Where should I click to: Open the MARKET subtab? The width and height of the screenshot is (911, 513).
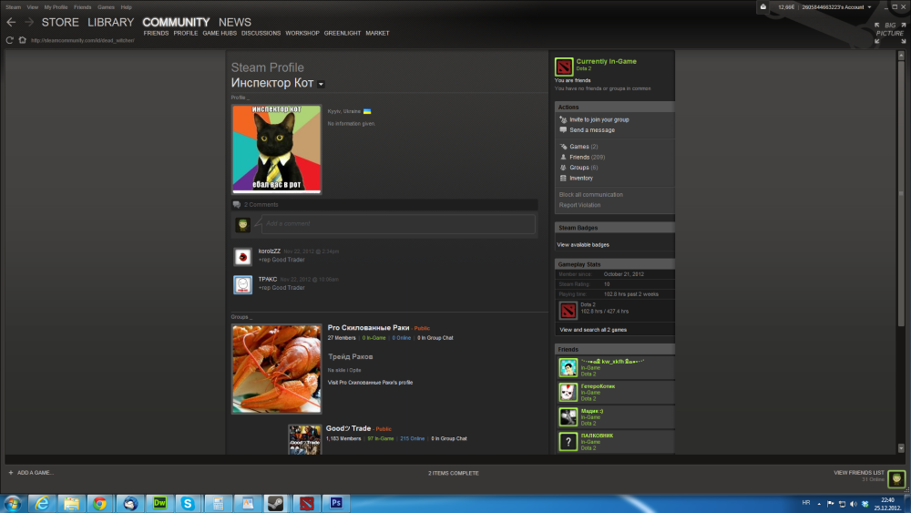[377, 33]
